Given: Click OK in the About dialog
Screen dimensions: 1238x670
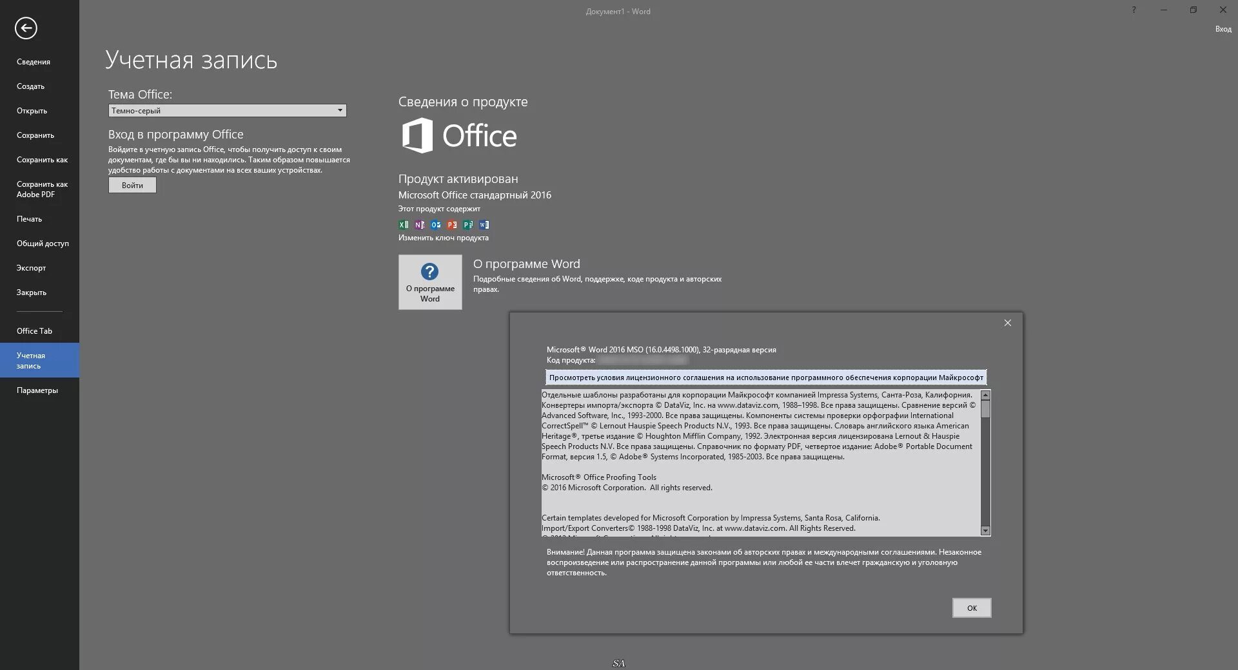Looking at the screenshot, I should 972,608.
